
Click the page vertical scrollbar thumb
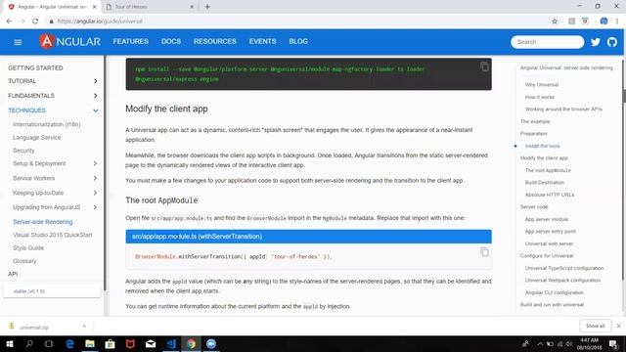coord(624,96)
